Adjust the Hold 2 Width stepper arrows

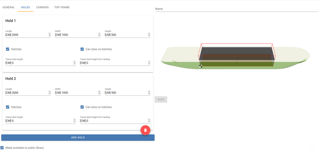click(99, 93)
